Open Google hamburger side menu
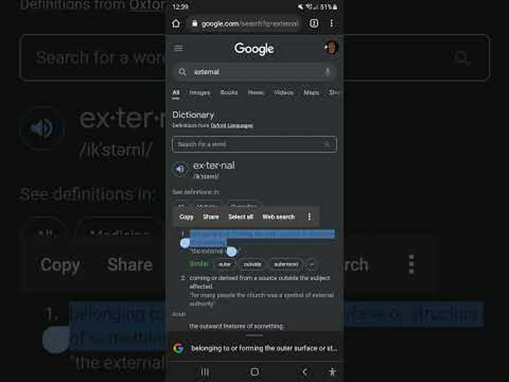 [x=178, y=48]
